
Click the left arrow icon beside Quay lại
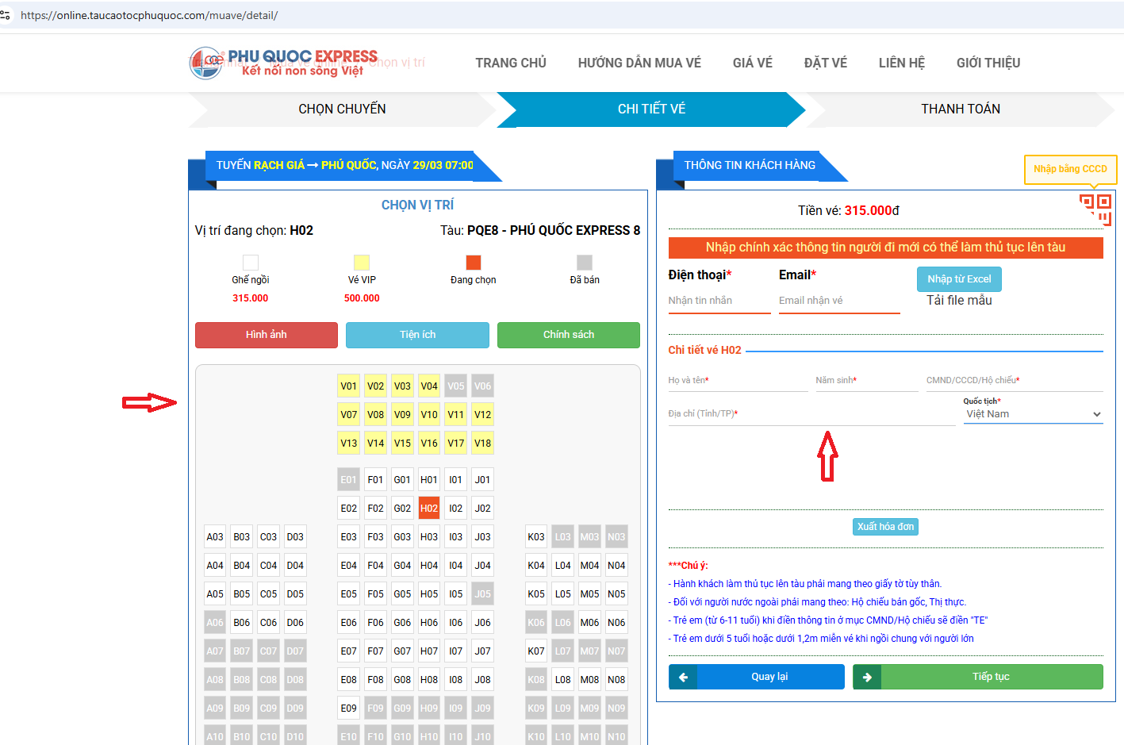pyautogui.click(x=683, y=677)
